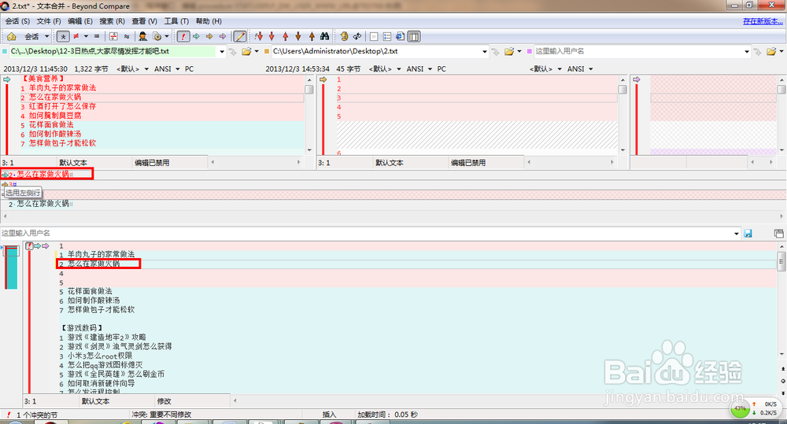Jump to next conflict arrow icon
This screenshot has height=424, width=787.
pyautogui.click(x=259, y=36)
